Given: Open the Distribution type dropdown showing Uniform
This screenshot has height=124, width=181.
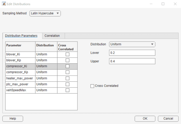Looking at the screenshot, I should coord(132,44).
